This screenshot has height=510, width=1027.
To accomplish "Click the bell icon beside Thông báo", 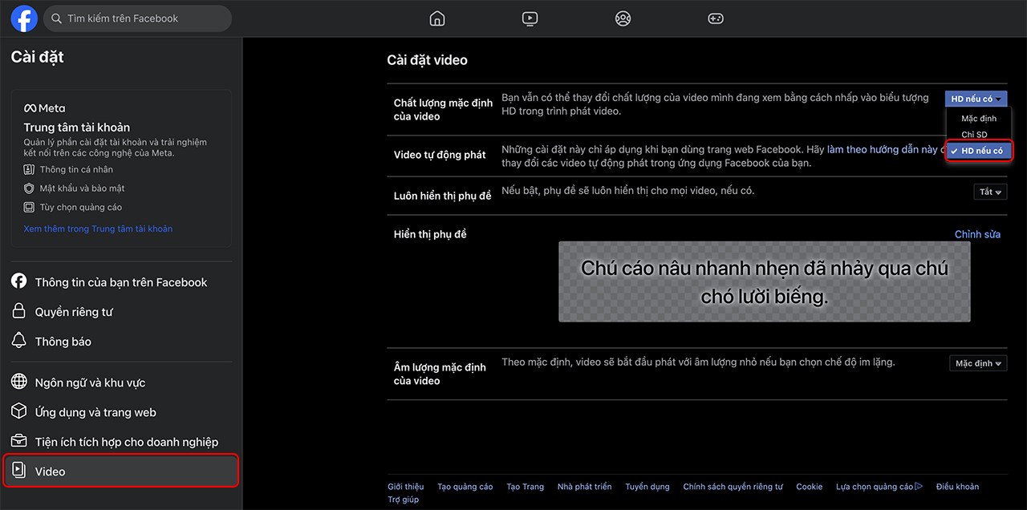I will coord(19,341).
